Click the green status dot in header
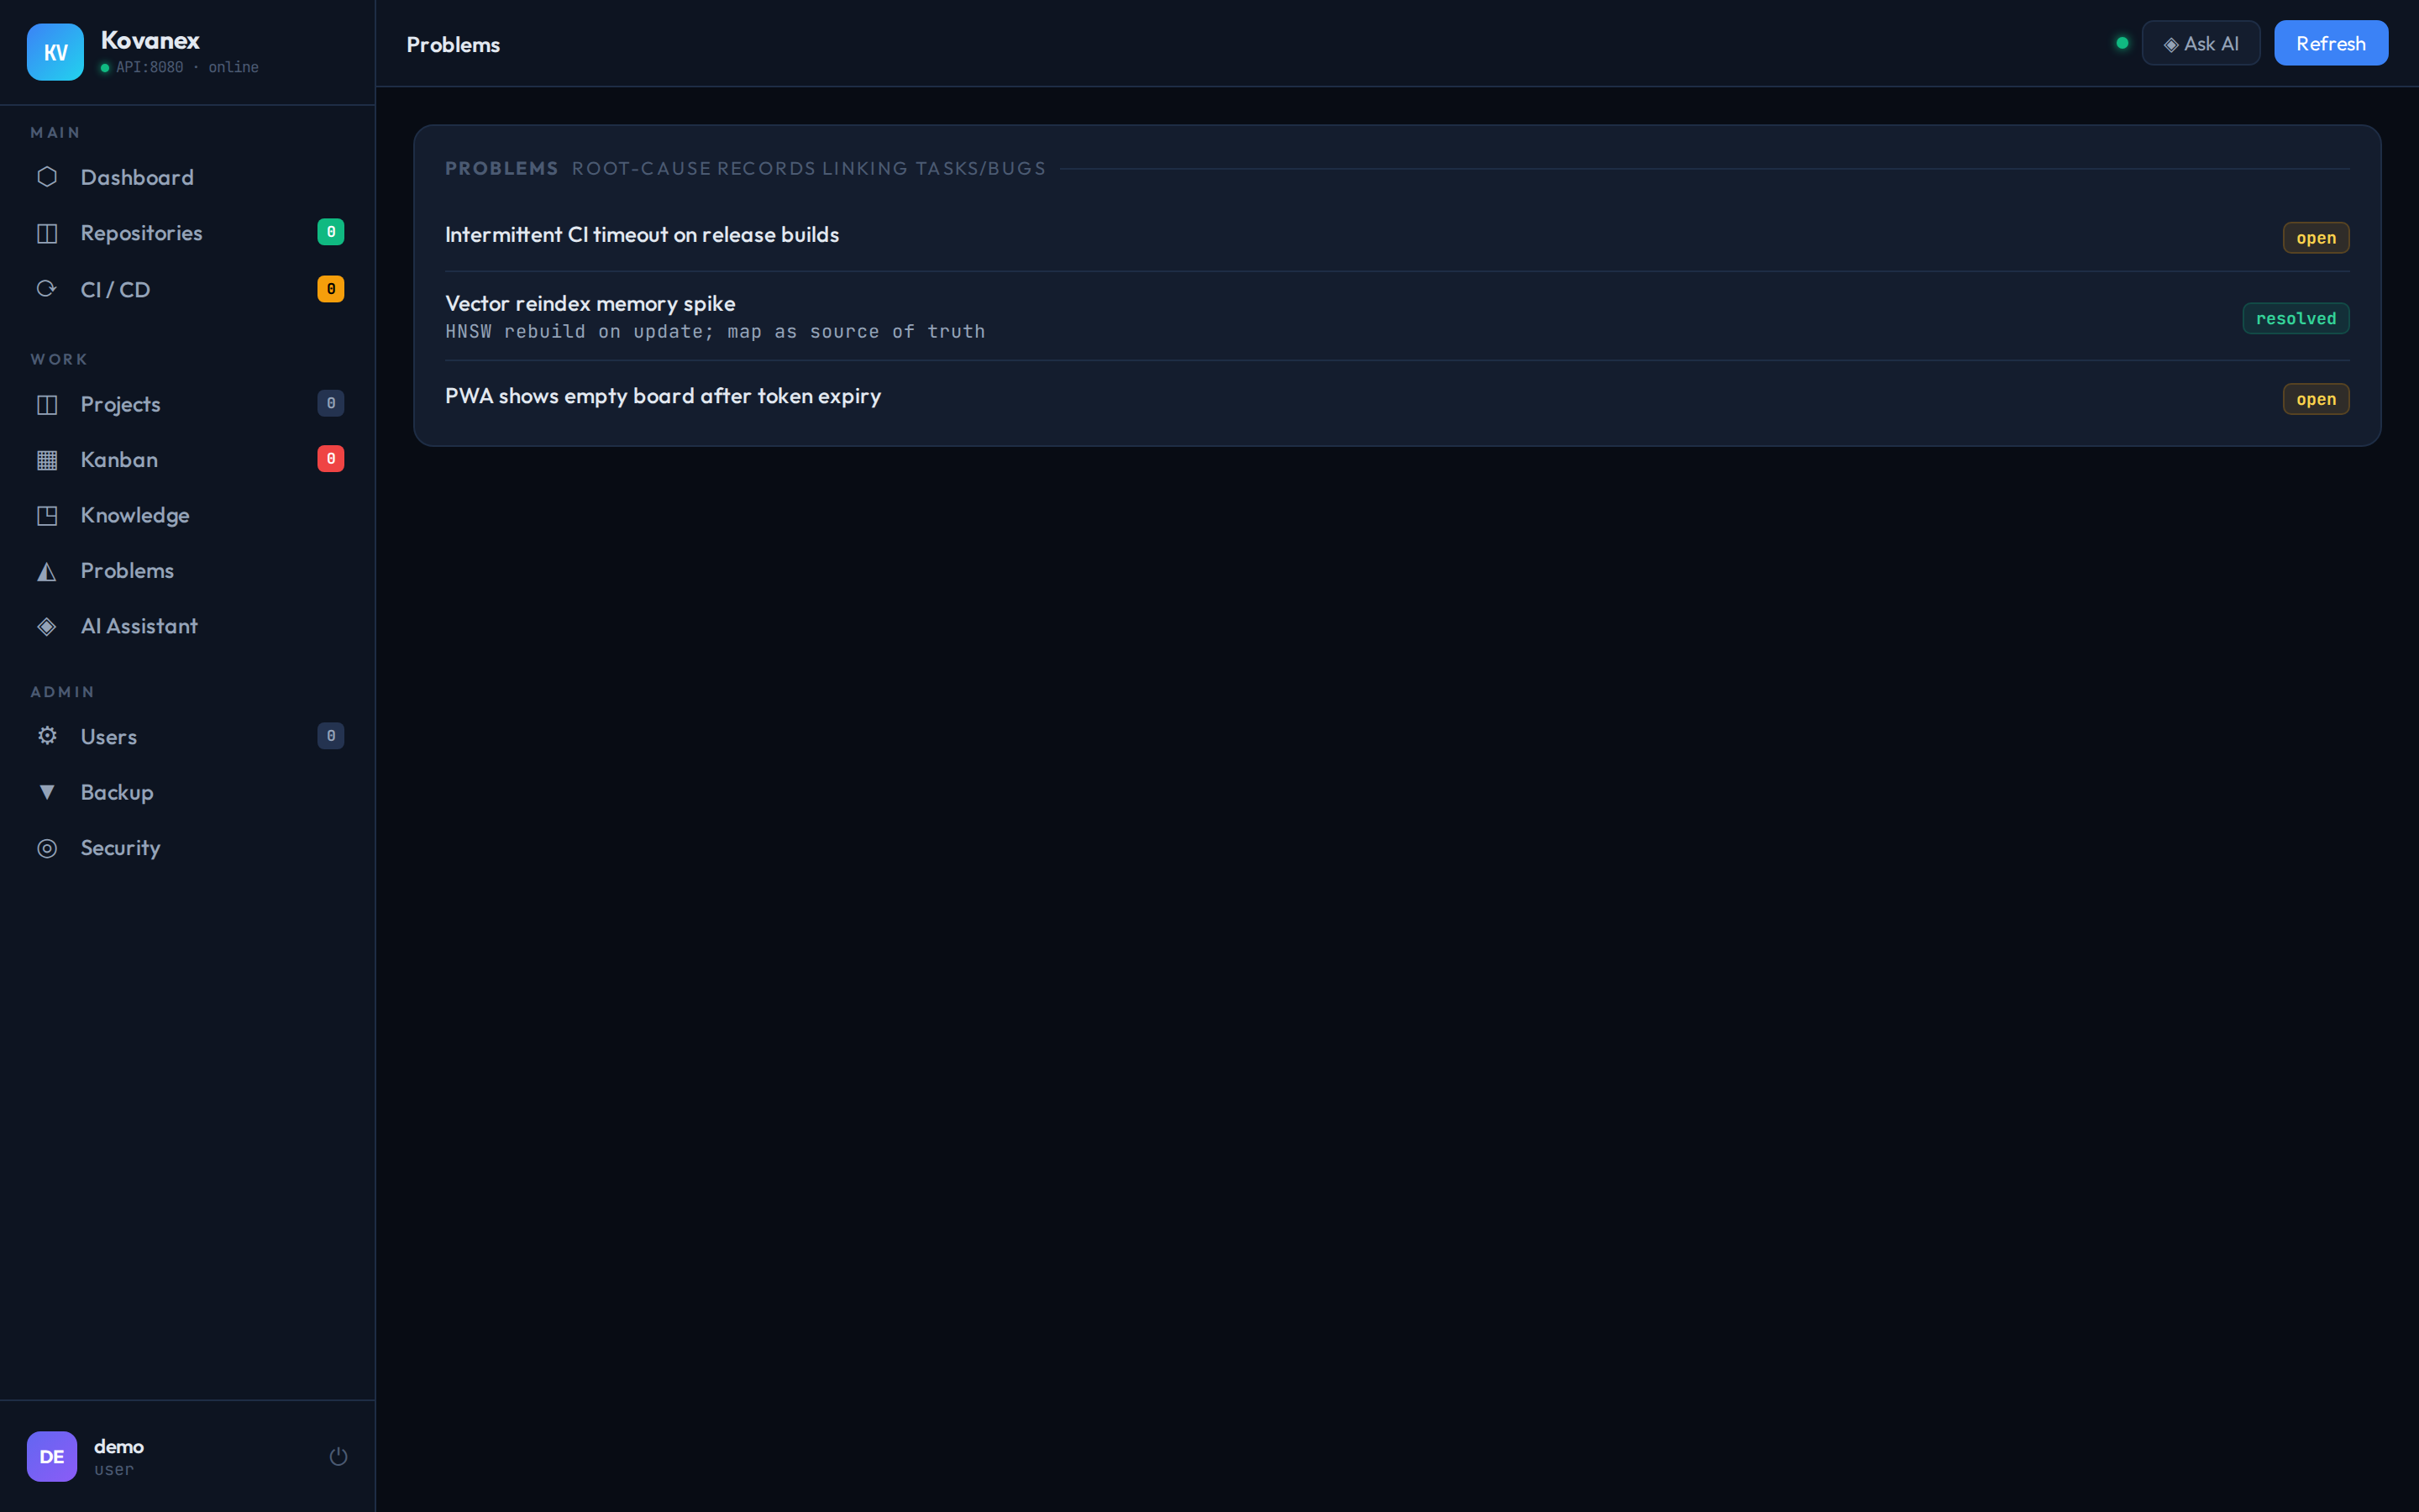This screenshot has width=2419, height=1512. pos(2121,43)
